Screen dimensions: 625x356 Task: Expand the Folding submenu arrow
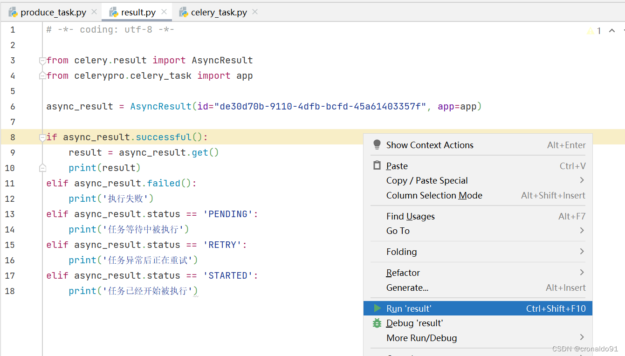tap(582, 251)
